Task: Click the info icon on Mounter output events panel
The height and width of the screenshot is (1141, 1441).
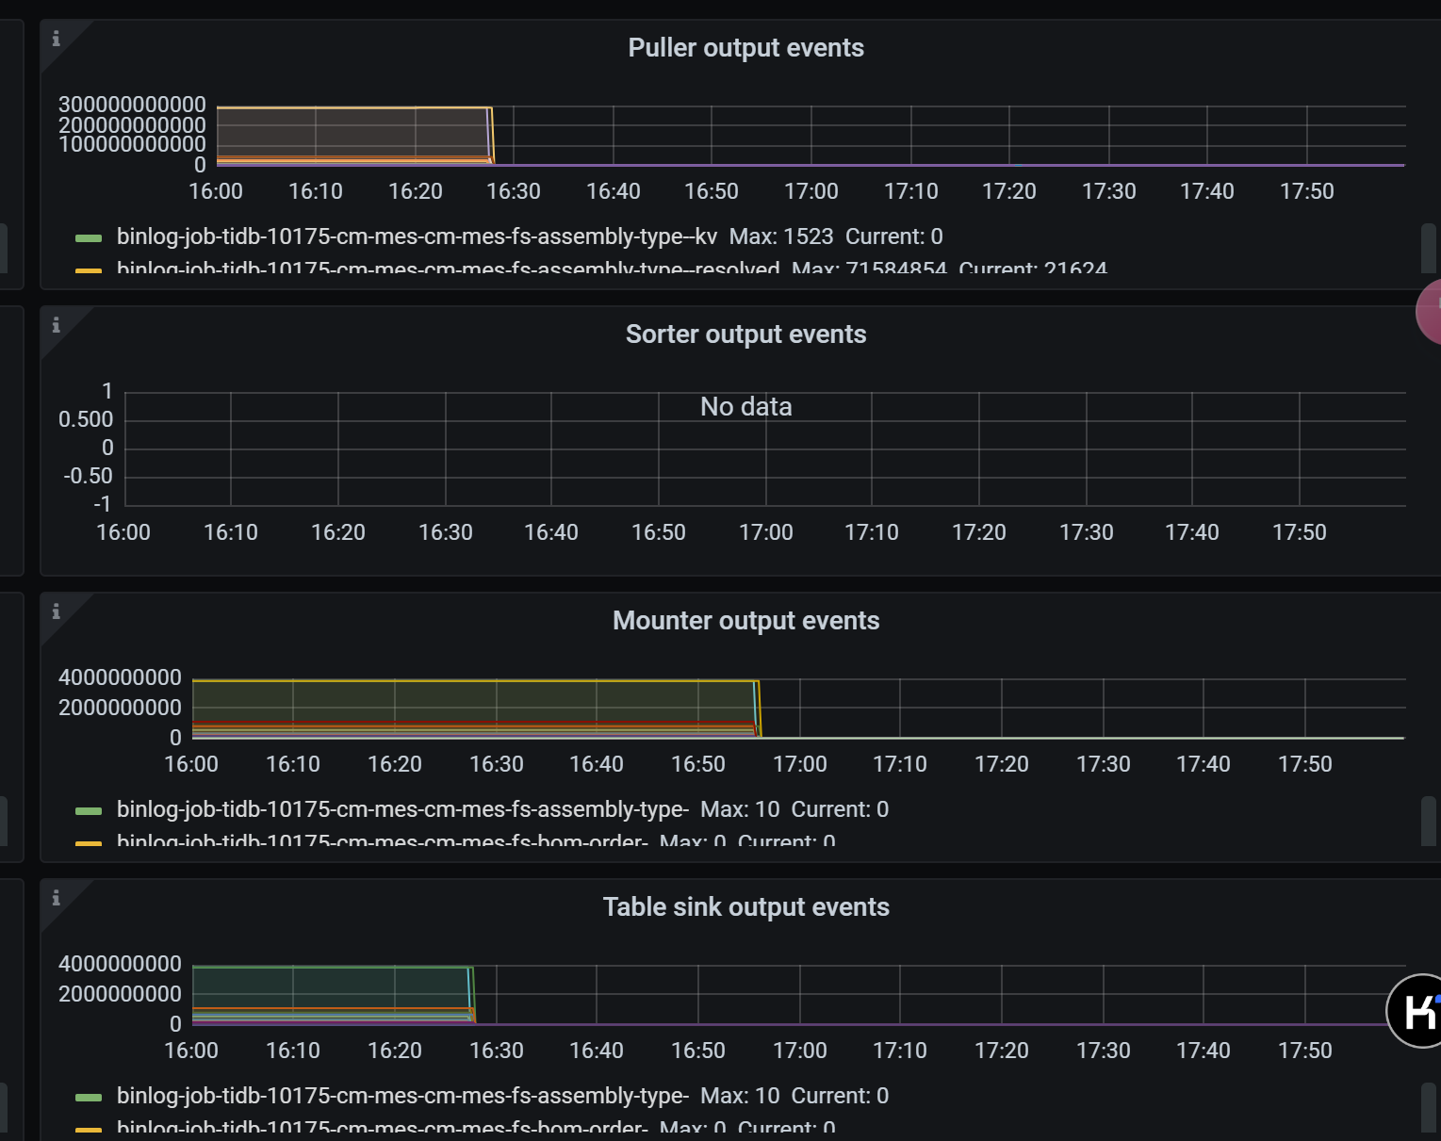Action: click(x=57, y=611)
